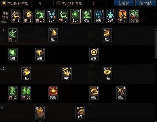Click the crossed swords skill at 0级
This screenshot has height=122, width=157.
121,93
